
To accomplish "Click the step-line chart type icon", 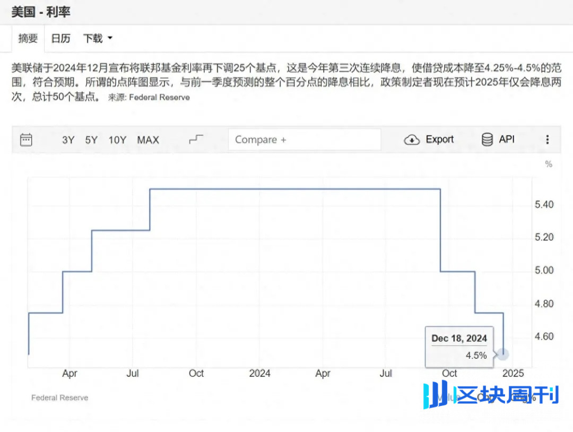I will [196, 140].
